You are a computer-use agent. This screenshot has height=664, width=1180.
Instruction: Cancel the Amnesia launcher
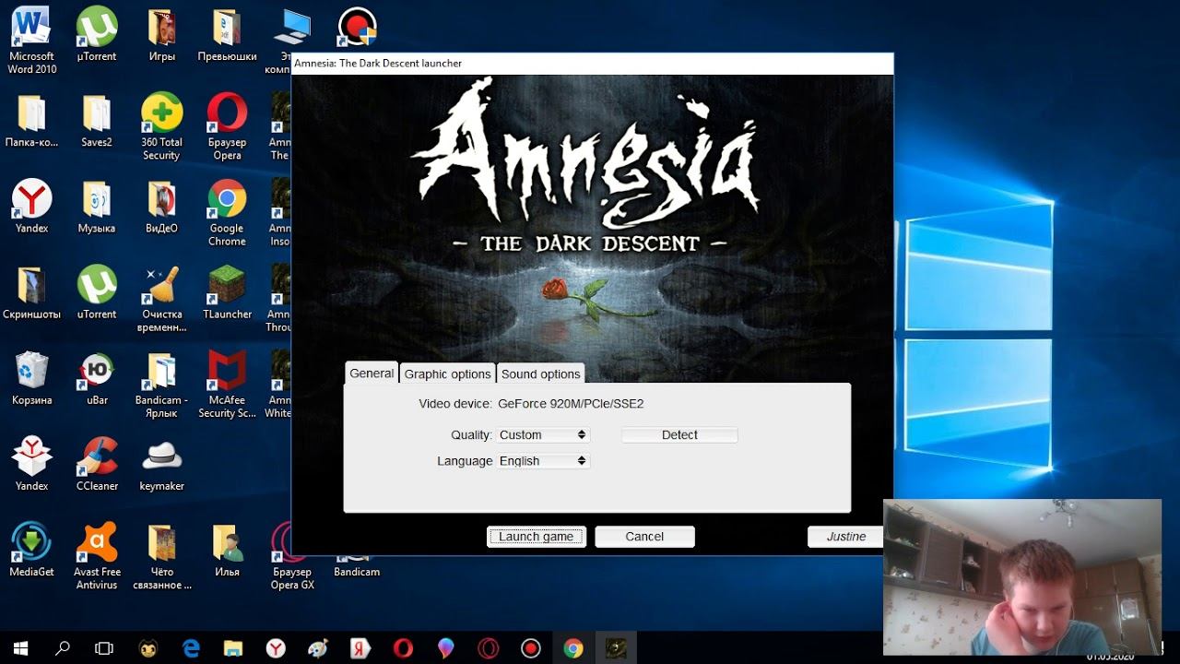pyautogui.click(x=644, y=537)
